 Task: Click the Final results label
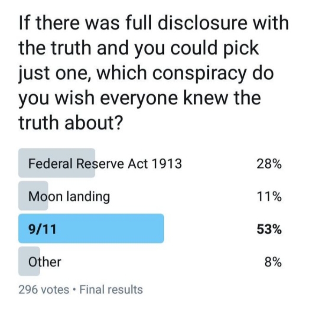tap(111, 289)
